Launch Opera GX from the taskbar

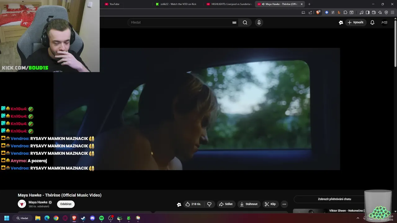pos(65,218)
